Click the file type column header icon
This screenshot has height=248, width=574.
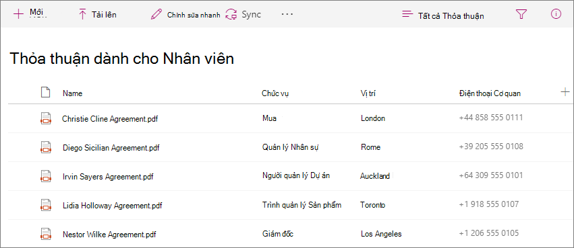pos(45,93)
